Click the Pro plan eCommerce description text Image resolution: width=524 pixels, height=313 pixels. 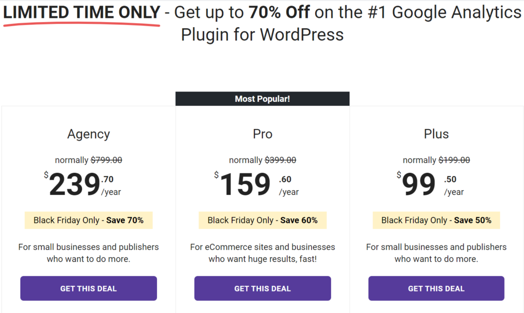(263, 253)
